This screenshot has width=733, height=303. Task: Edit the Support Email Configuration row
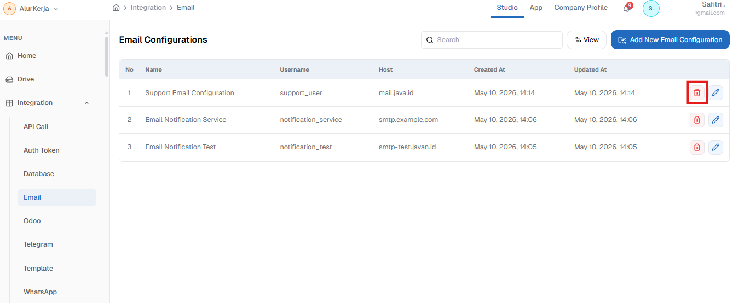pos(715,92)
